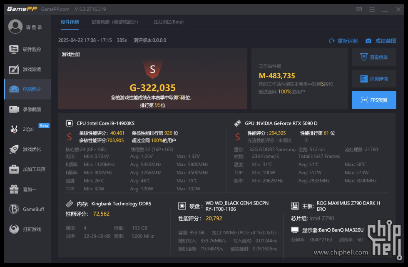Click the memory stick icon next to 内存
The width and height of the screenshot is (408, 267).
(x=70, y=204)
